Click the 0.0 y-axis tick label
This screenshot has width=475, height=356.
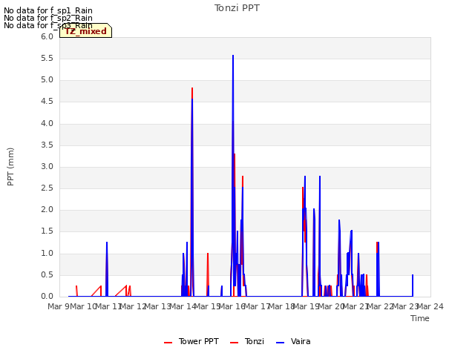point(47,297)
